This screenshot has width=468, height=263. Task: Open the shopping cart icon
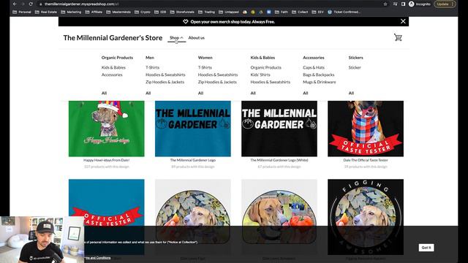tap(398, 37)
